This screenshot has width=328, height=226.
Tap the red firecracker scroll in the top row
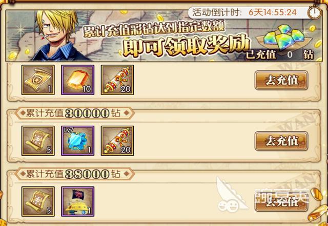(117, 80)
